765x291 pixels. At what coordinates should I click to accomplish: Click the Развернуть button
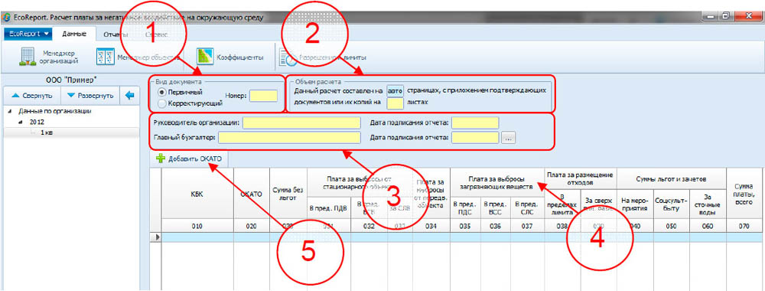[x=90, y=95]
